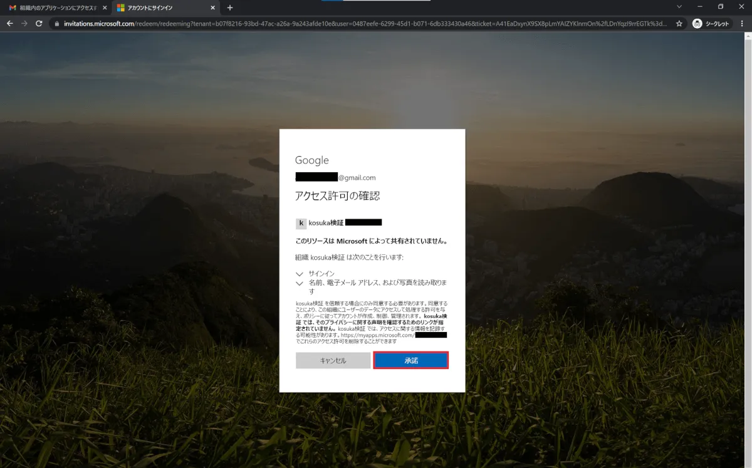Click the Google heading text
Viewport: 752px width, 468px height.
click(x=312, y=160)
